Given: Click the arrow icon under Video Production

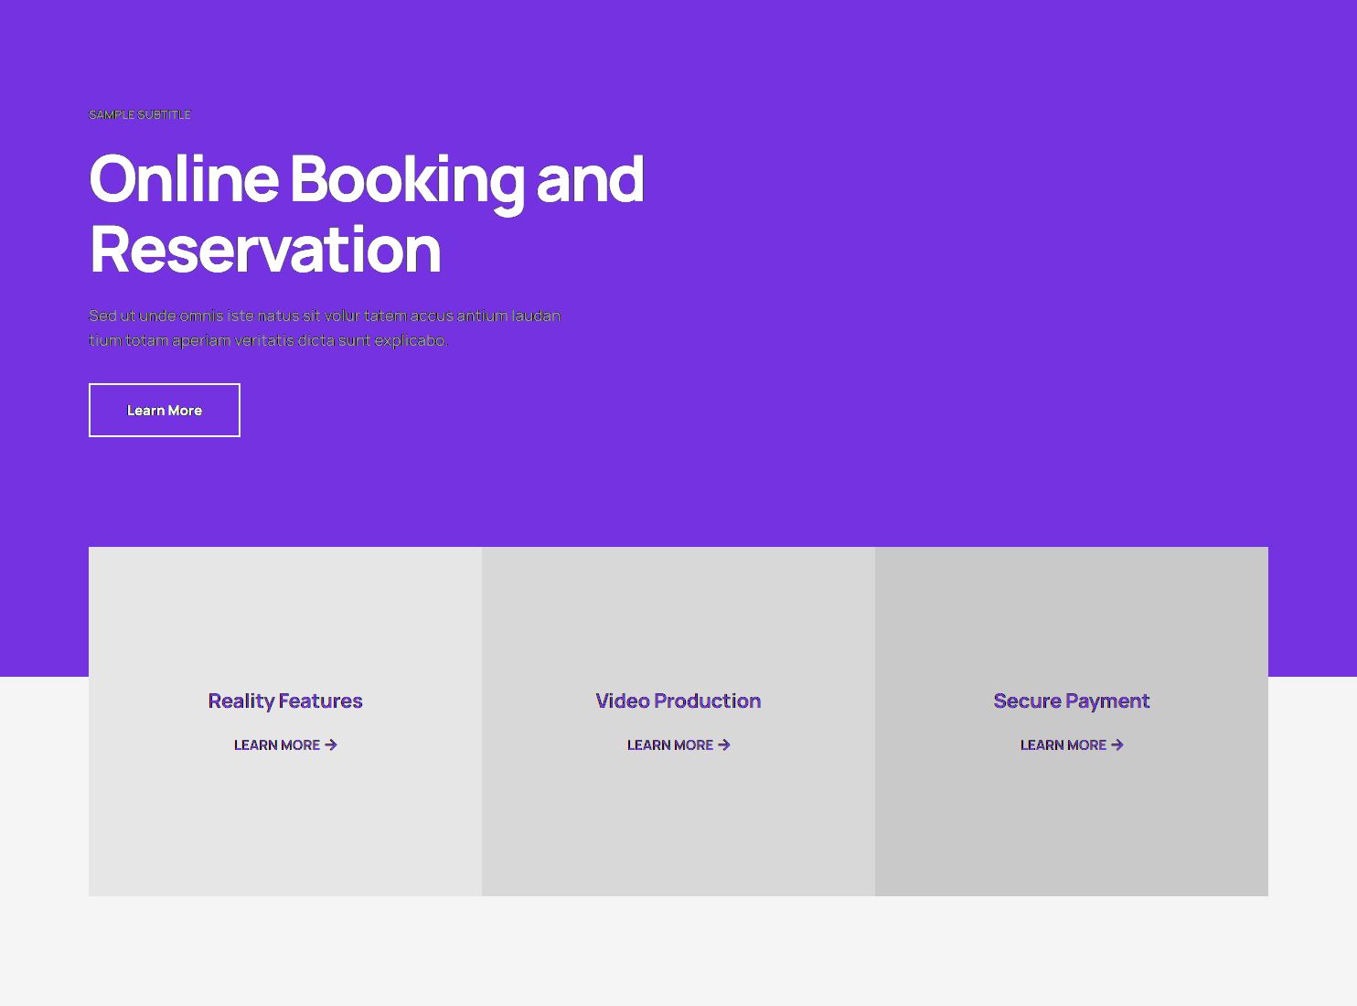Looking at the screenshot, I should [x=724, y=745].
